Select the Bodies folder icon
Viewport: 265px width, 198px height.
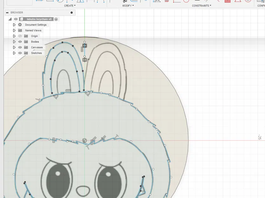tap(26, 42)
